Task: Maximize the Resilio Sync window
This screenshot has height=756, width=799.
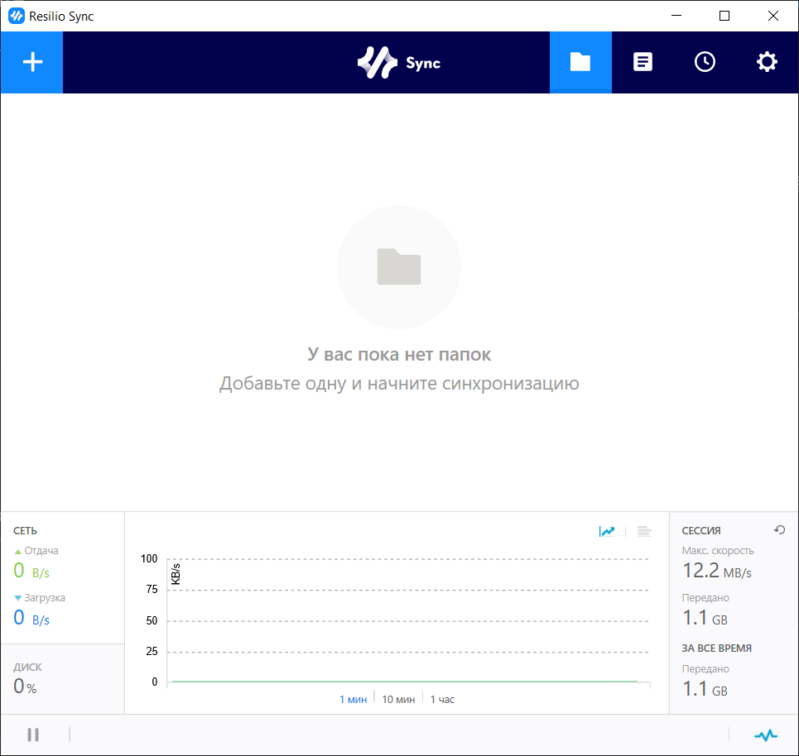Action: pyautogui.click(x=724, y=16)
